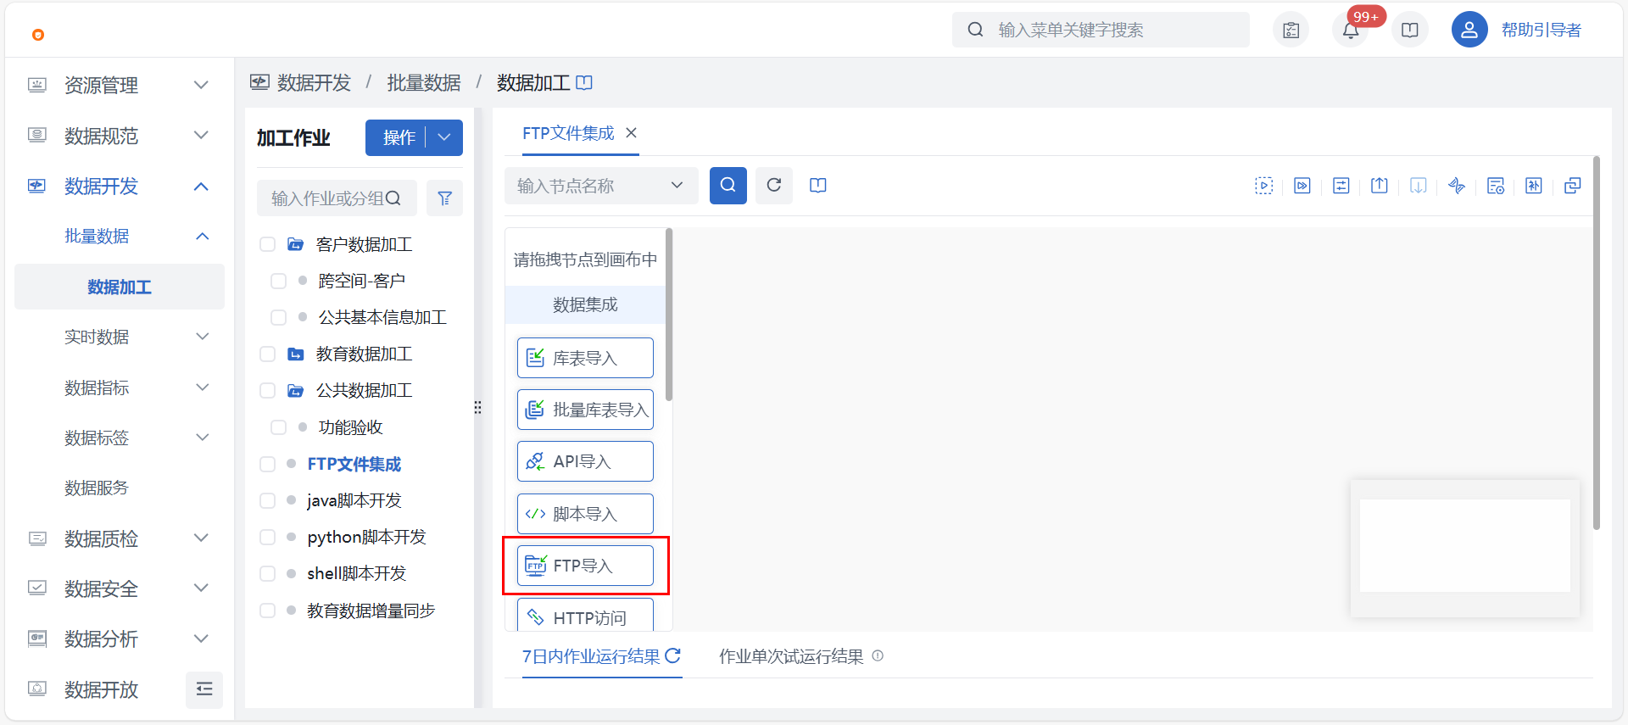1628x725 pixels.
Task: Check the 跨空间-客户 checkbox
Action: tap(278, 282)
